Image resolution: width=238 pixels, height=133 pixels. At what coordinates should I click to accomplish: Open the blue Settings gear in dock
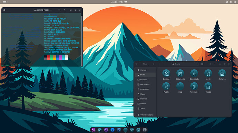point(112,130)
